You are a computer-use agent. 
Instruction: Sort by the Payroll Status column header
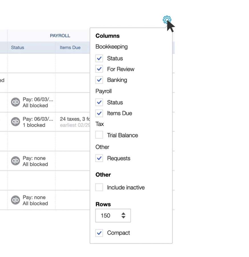[x=17, y=47]
